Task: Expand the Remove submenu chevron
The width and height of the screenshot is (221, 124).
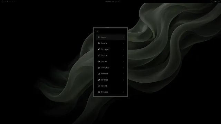Action: pyautogui.click(x=124, y=74)
